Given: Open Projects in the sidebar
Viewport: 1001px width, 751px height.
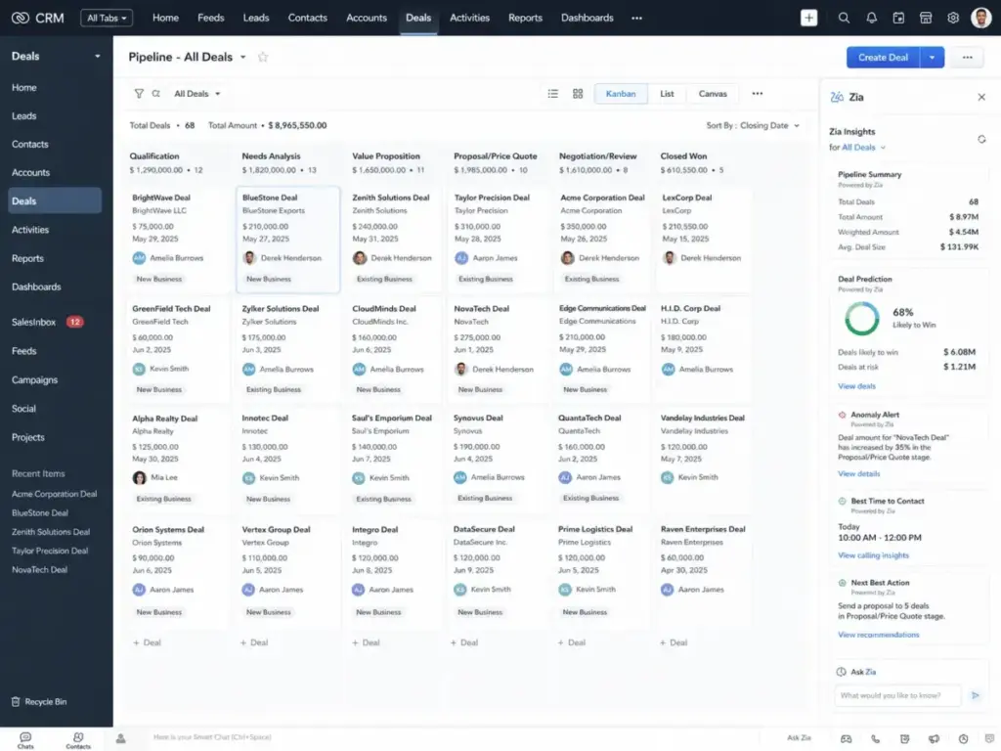Looking at the screenshot, I should pyautogui.click(x=28, y=437).
